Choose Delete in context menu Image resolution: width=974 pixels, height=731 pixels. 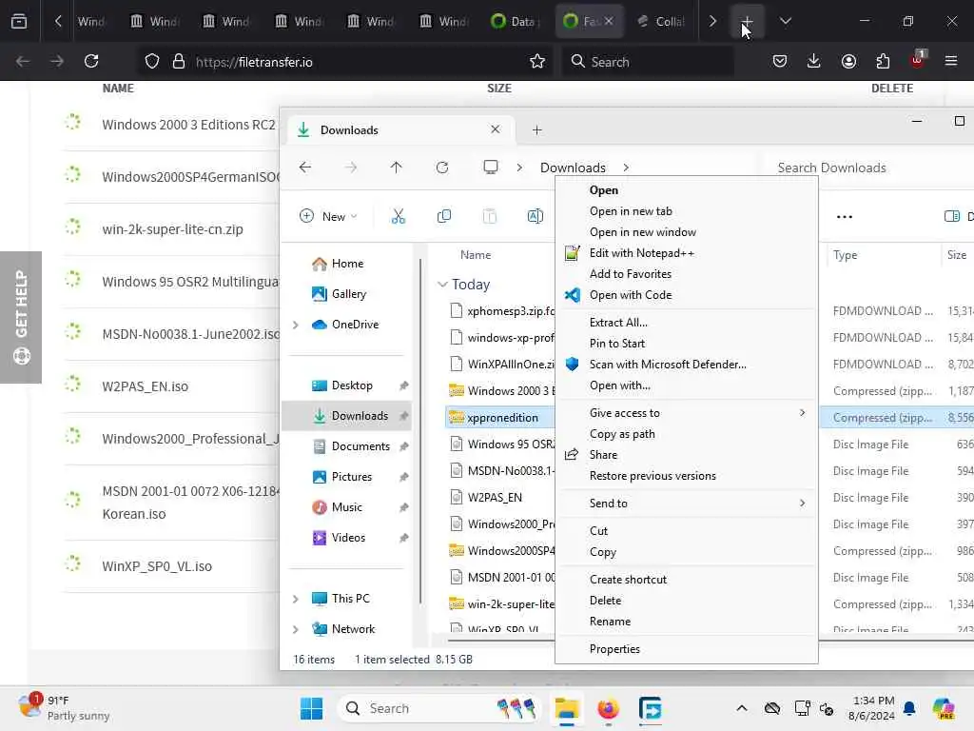pos(686,601)
